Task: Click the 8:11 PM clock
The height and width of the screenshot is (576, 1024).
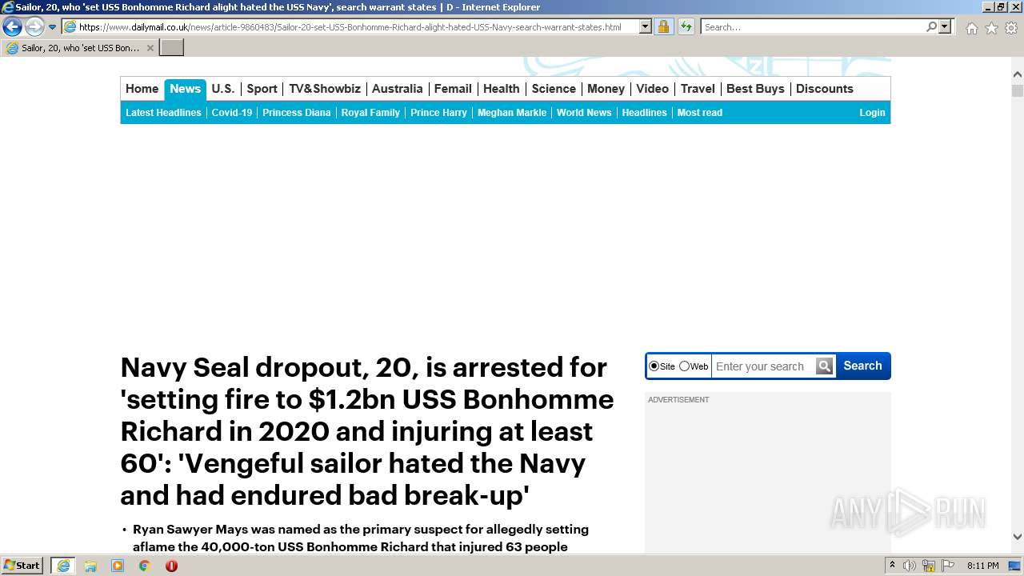Action: point(982,566)
